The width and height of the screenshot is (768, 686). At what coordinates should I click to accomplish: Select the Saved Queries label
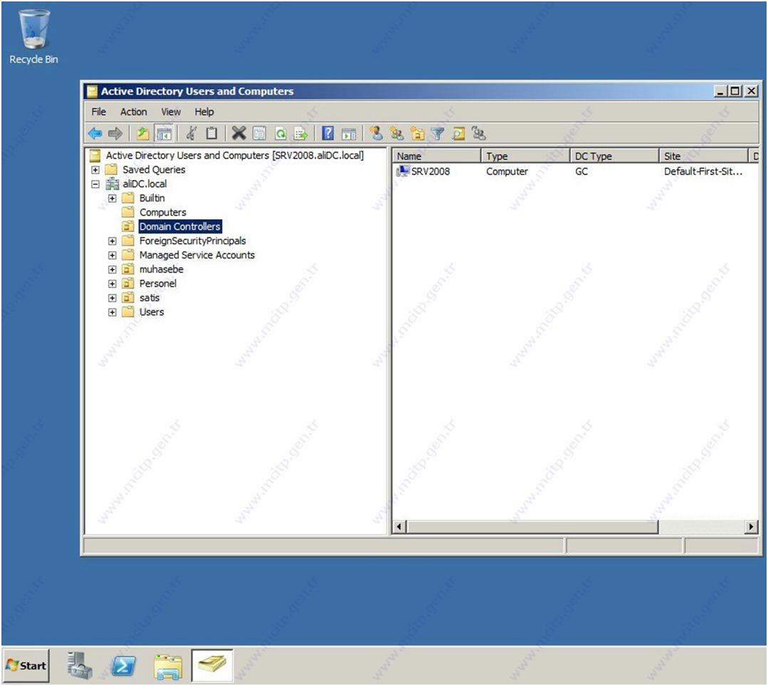click(x=154, y=170)
